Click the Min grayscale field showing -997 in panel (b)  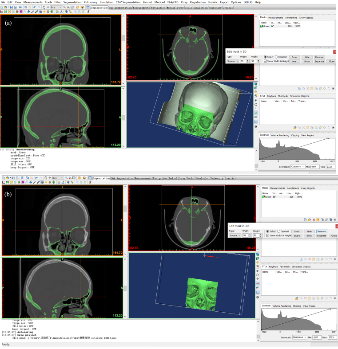point(316,337)
